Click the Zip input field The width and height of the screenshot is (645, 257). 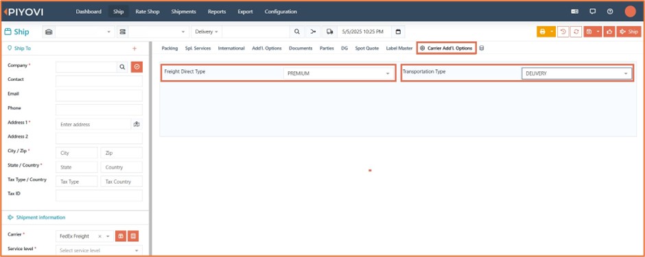click(121, 153)
